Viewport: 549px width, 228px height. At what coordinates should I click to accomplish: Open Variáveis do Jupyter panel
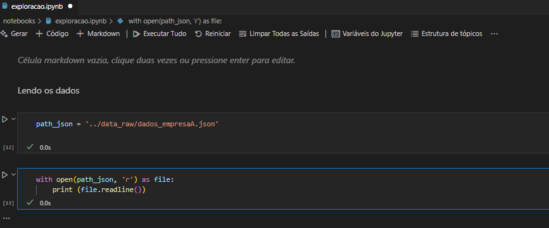click(x=367, y=34)
